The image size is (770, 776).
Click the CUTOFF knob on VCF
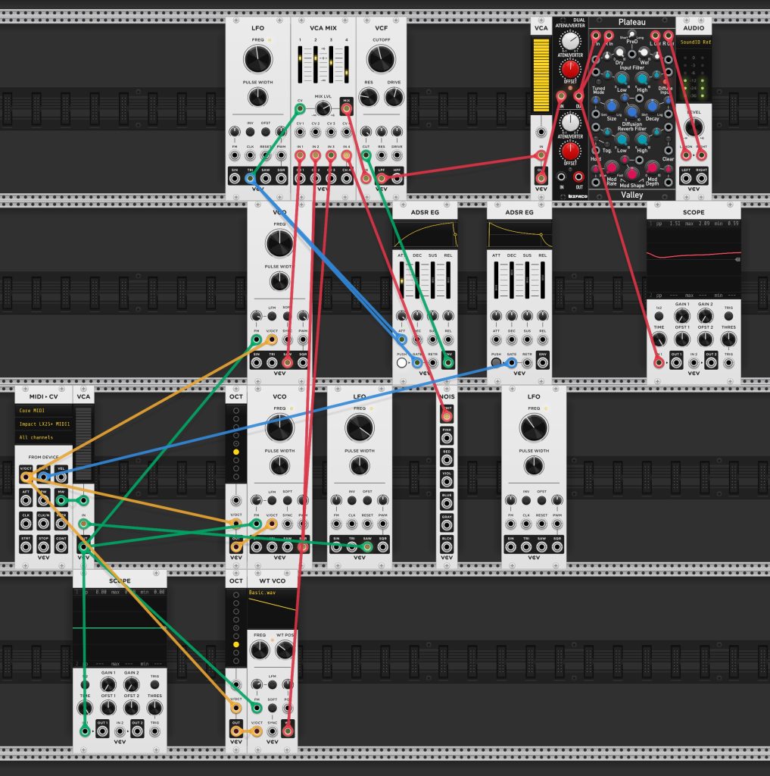pos(381,59)
